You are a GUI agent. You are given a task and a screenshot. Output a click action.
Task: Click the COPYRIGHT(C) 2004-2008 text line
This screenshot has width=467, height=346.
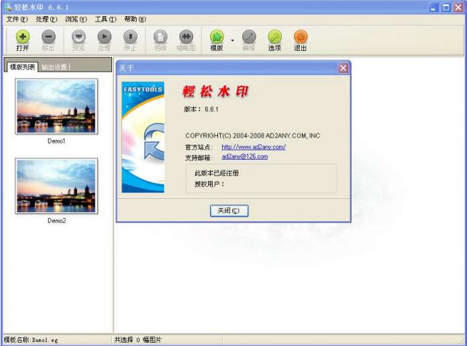click(x=252, y=135)
